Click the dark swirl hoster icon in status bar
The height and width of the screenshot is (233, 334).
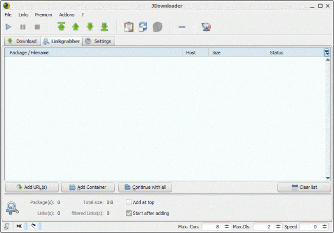[x=33, y=226]
